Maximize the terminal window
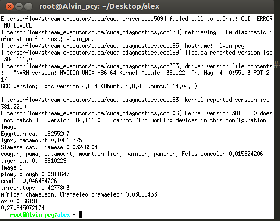This screenshot has width=280, height=221. (x=28, y=7)
